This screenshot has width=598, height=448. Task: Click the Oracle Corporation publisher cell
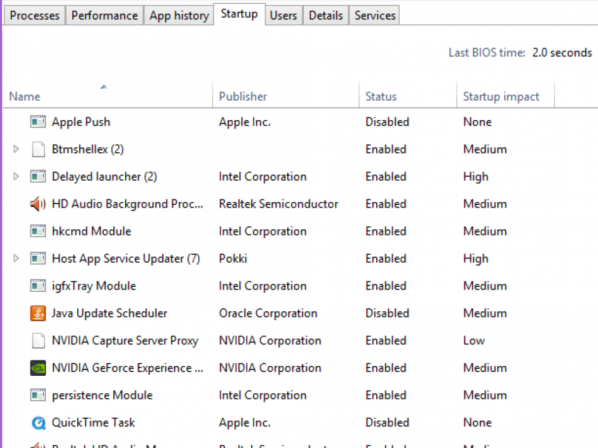(x=268, y=313)
